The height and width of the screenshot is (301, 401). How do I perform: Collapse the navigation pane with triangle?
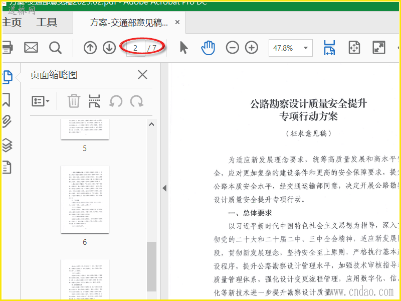pos(164,188)
